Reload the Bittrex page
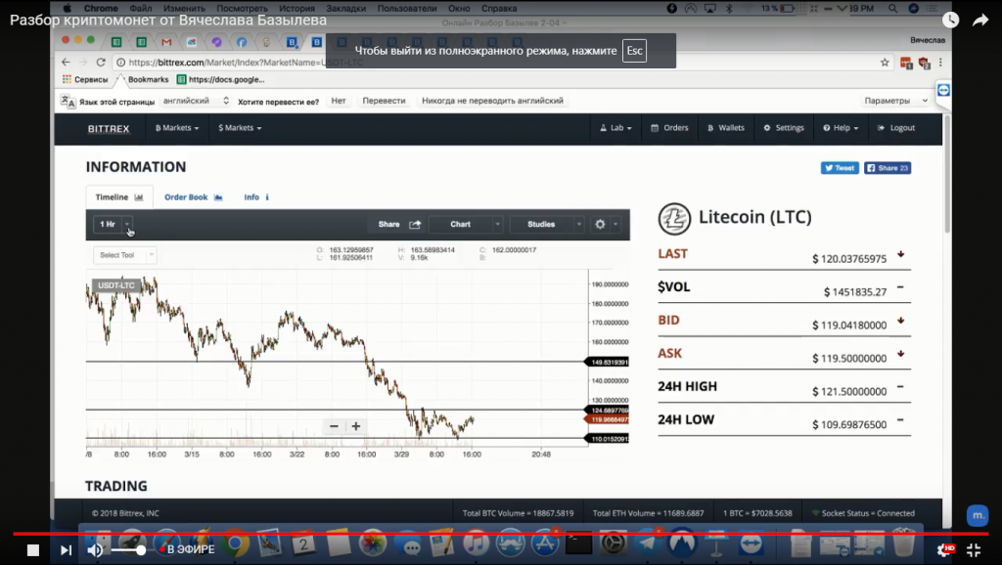The image size is (1002, 565). 101,62
